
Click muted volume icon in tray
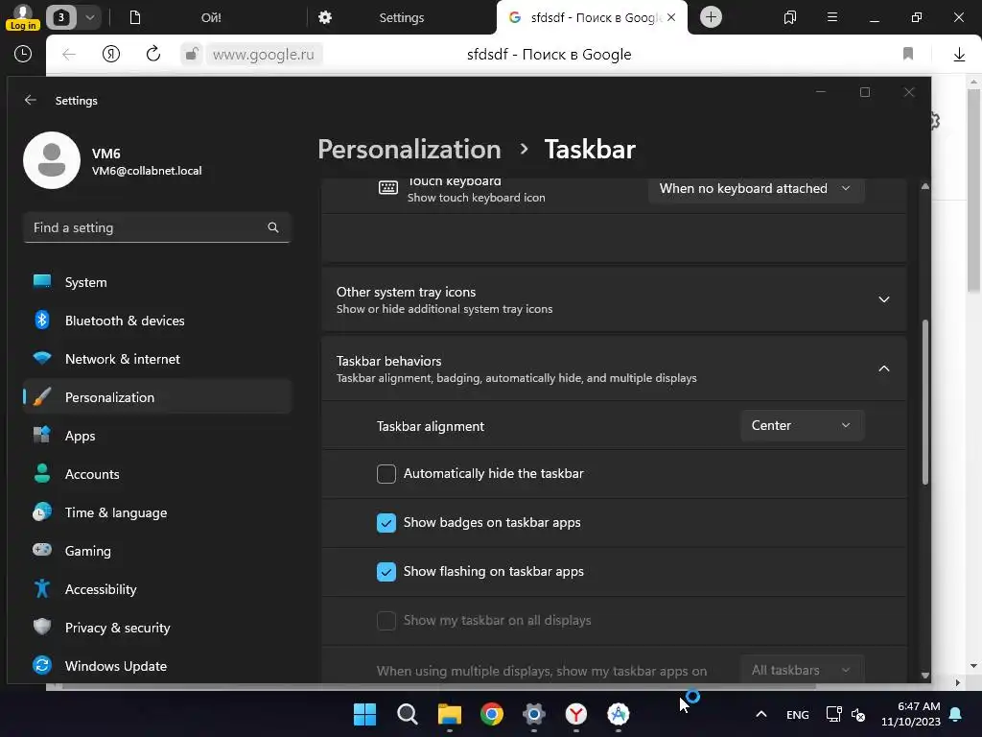pos(858,714)
